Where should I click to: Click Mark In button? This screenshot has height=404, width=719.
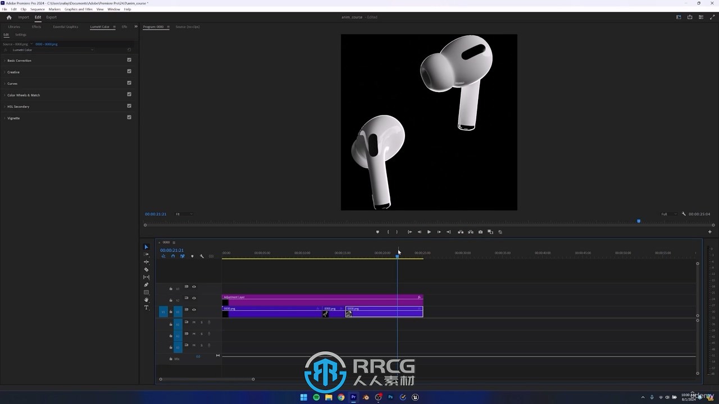click(388, 232)
